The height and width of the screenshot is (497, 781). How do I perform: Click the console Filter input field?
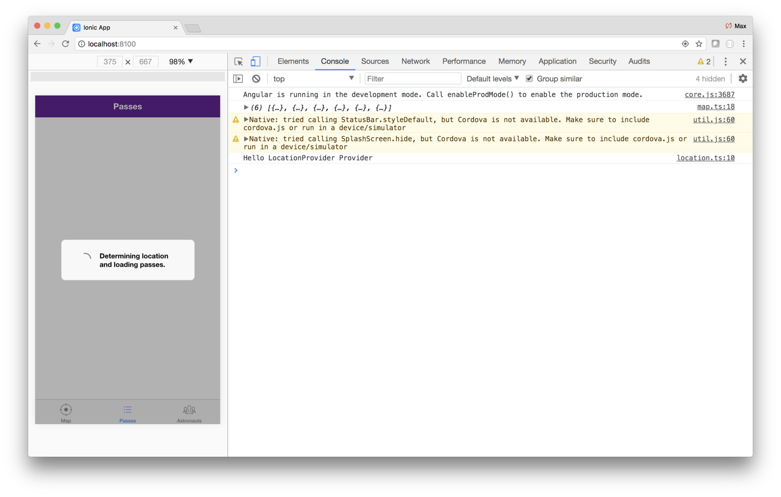pos(412,78)
